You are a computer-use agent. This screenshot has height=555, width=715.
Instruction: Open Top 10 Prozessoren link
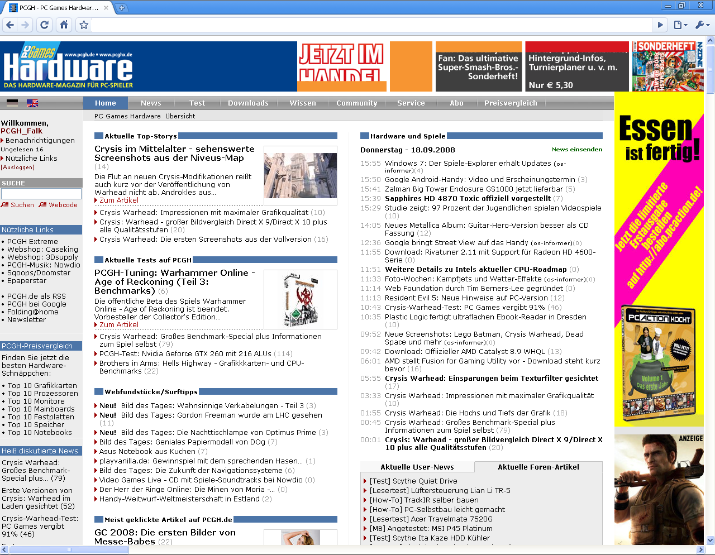click(43, 394)
